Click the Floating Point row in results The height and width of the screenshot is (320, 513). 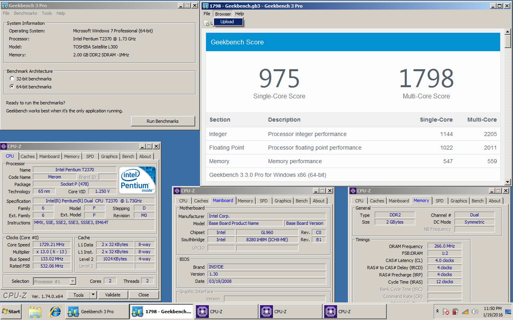tap(353, 148)
